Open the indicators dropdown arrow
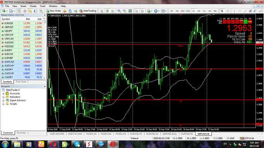This screenshot has height=148, width=264. pyautogui.click(x=152, y=11)
